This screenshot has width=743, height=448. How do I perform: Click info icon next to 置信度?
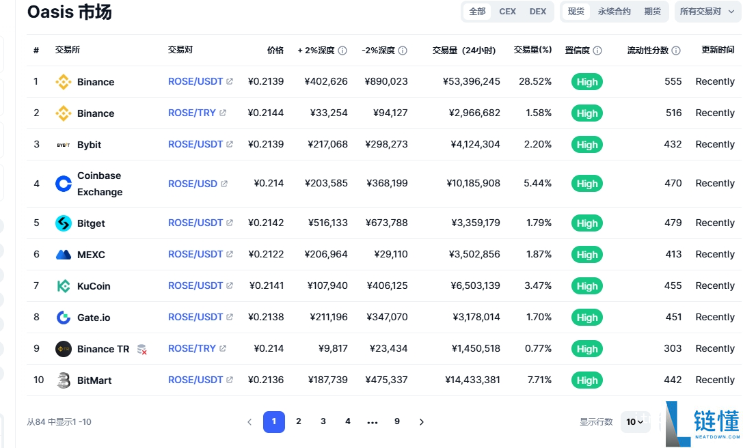[x=597, y=51]
